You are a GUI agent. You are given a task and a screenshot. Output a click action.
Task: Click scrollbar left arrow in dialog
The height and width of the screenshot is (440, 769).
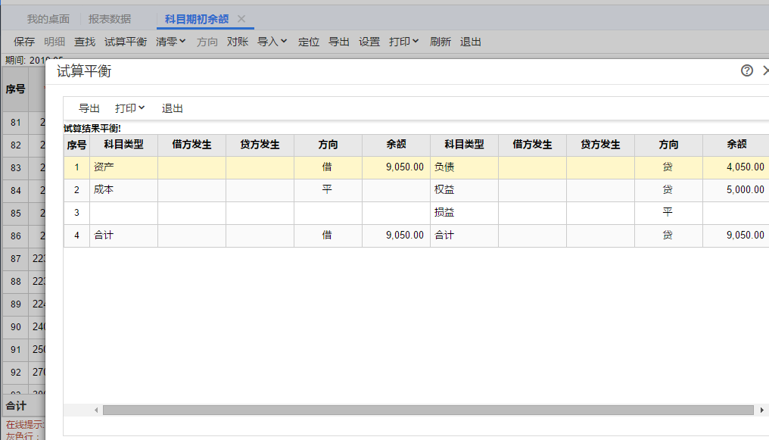pyautogui.click(x=96, y=410)
